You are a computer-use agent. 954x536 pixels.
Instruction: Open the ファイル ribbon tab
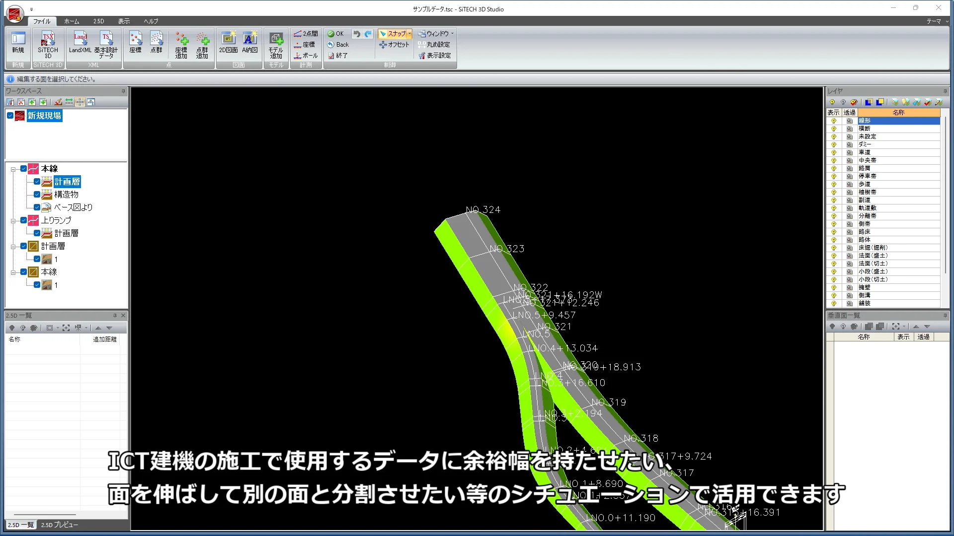pos(42,21)
